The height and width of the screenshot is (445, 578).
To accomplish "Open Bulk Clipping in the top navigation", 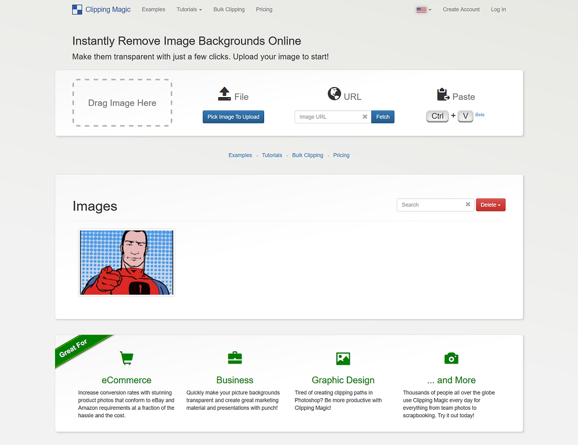I will pyautogui.click(x=229, y=10).
